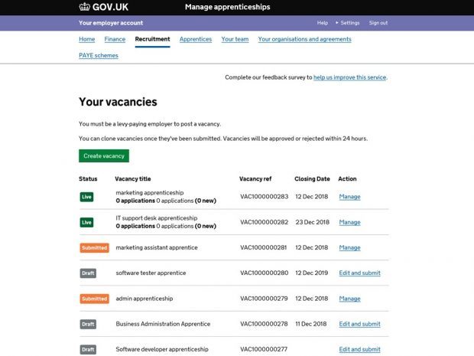
Task: Manage the marketing assistant apprentice vacancy
Action: coord(349,247)
